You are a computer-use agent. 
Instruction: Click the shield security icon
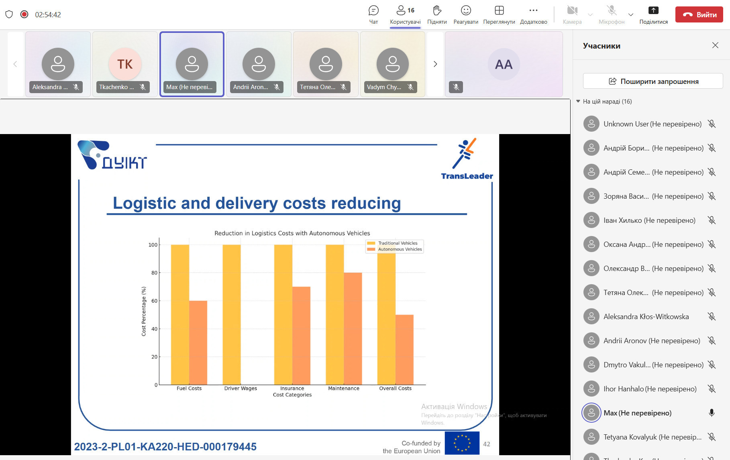(9, 14)
